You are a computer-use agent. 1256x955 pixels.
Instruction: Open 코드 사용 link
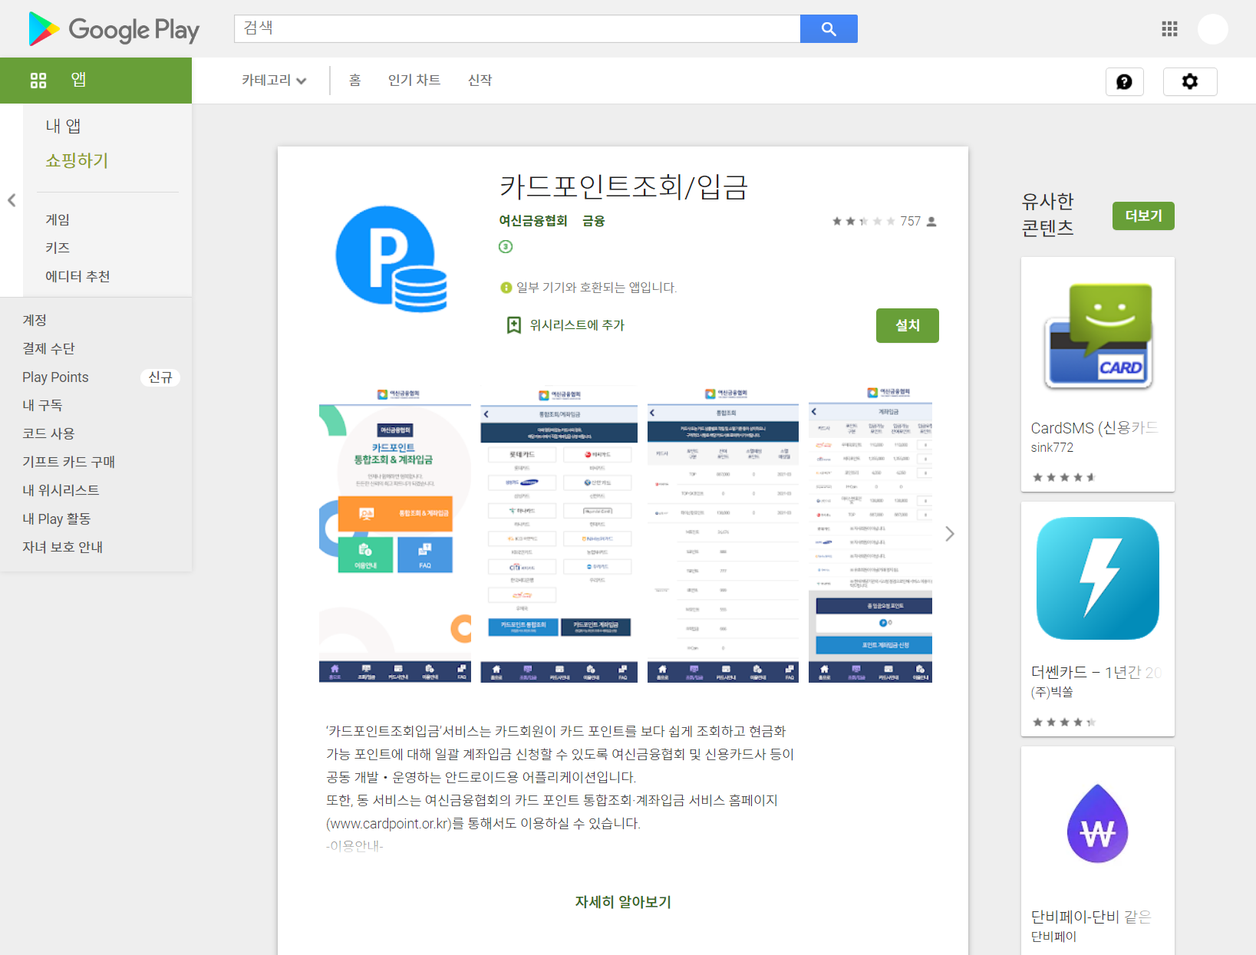click(48, 433)
